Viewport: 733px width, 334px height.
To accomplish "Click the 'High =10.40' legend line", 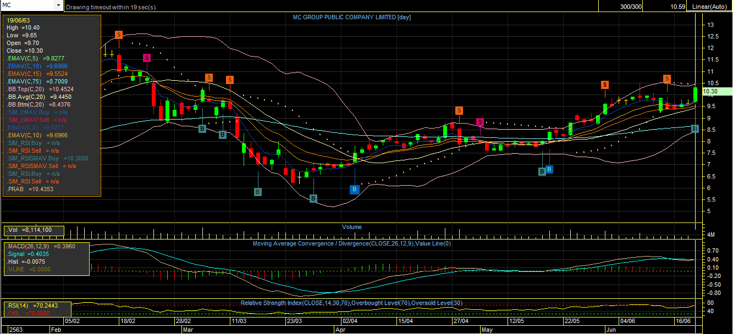I will pyautogui.click(x=23, y=27).
